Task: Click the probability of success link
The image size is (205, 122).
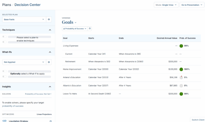Action: point(13,106)
